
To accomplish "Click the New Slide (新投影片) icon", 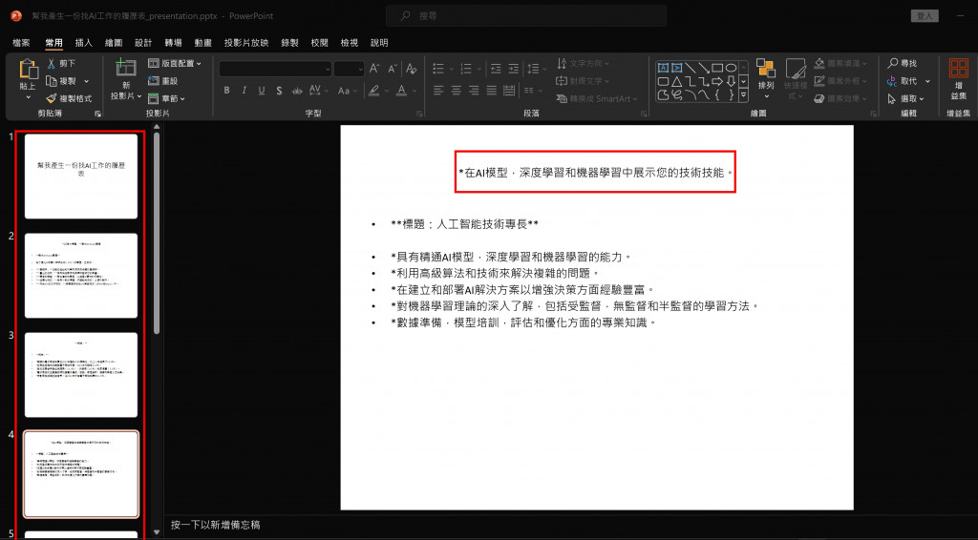I will pyautogui.click(x=125, y=67).
